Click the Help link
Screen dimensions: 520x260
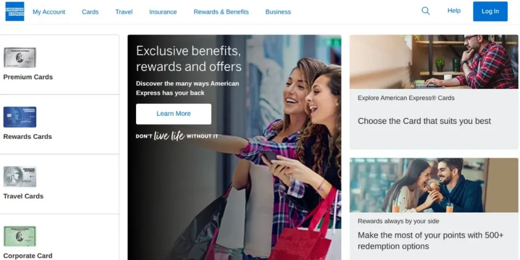point(454,11)
